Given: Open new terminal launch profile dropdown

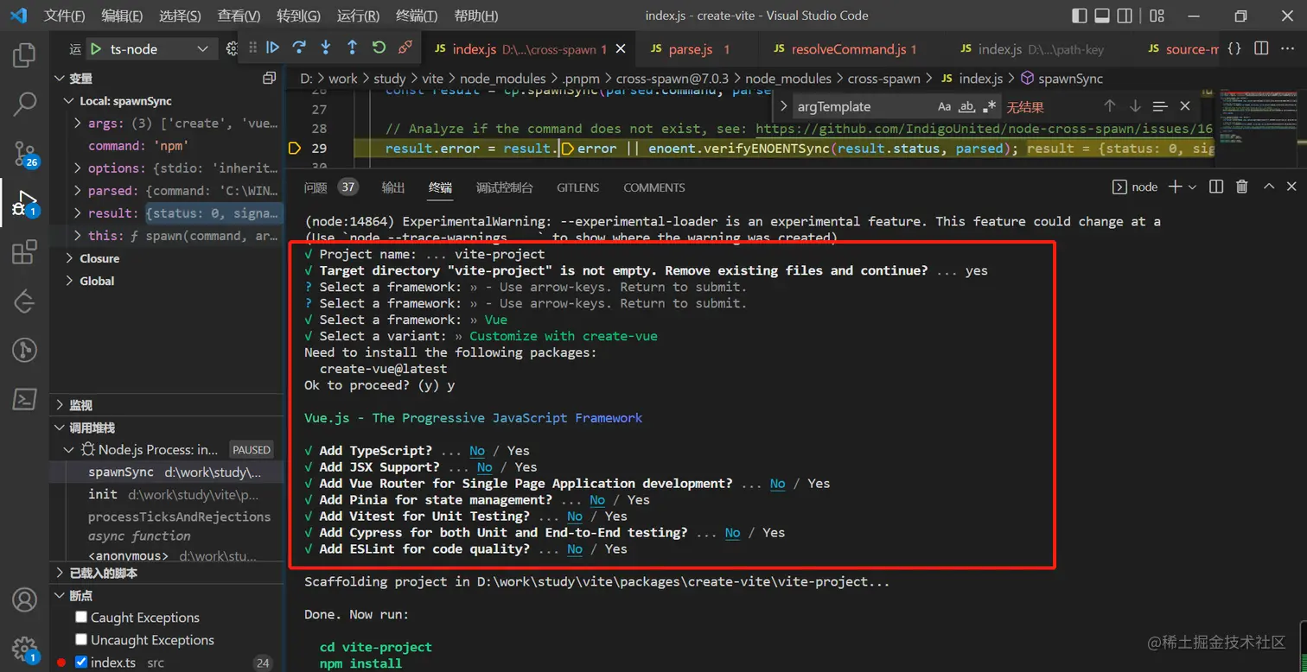Looking at the screenshot, I should coord(1193,187).
